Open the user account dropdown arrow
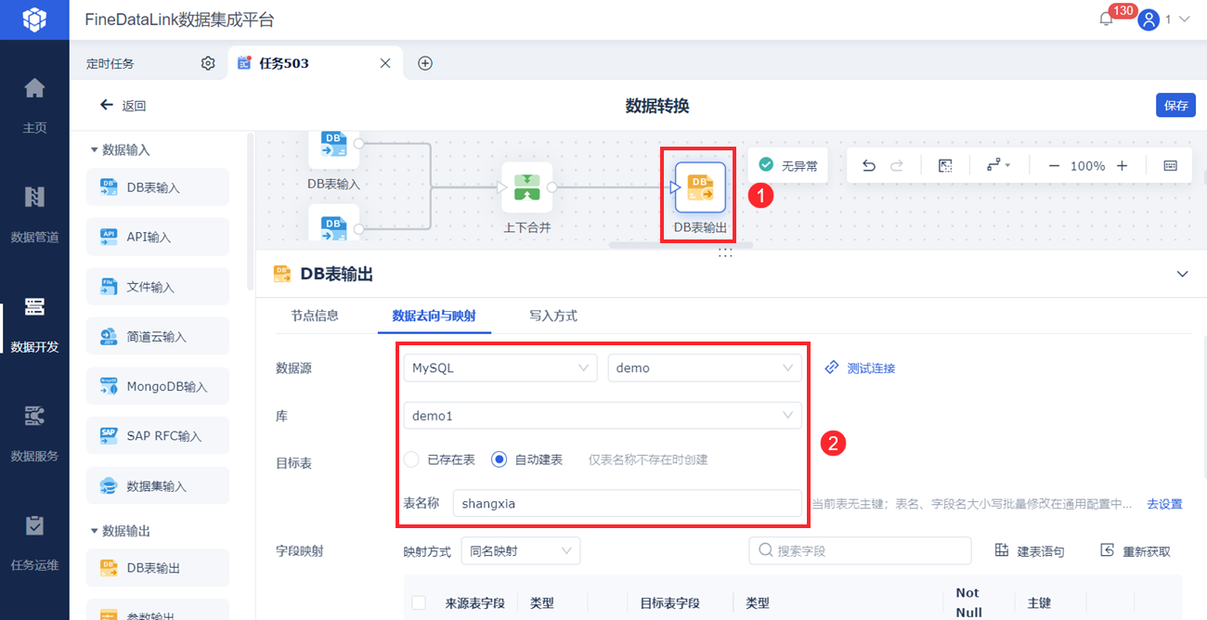 tap(1184, 19)
